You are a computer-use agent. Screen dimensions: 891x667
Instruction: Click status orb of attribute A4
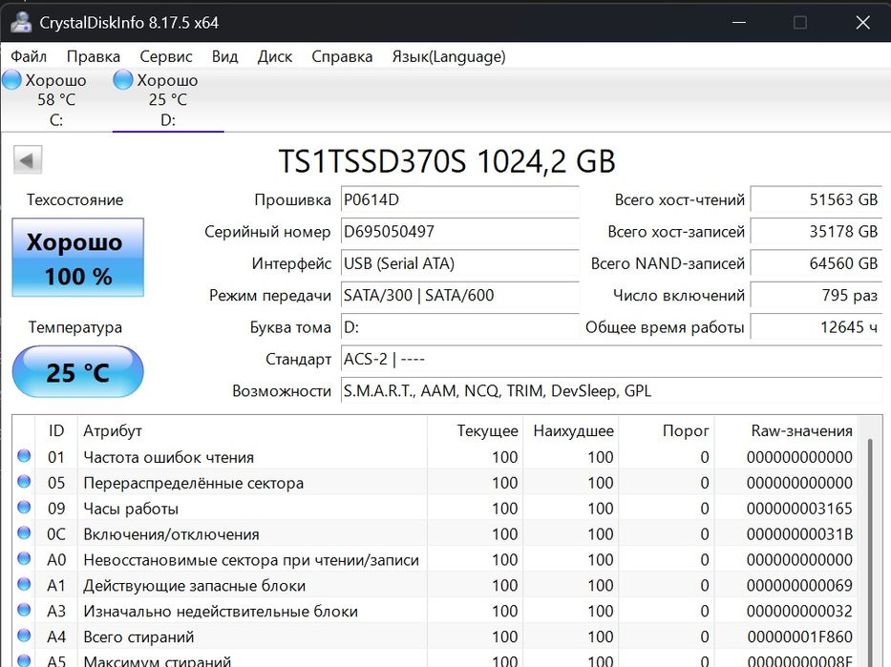(x=24, y=635)
